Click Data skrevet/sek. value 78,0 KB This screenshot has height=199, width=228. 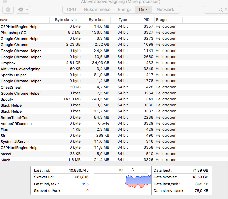point(202,191)
